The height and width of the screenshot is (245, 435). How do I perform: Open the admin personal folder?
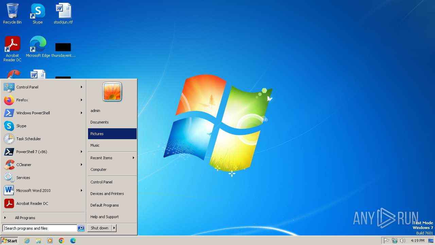(x=112, y=111)
